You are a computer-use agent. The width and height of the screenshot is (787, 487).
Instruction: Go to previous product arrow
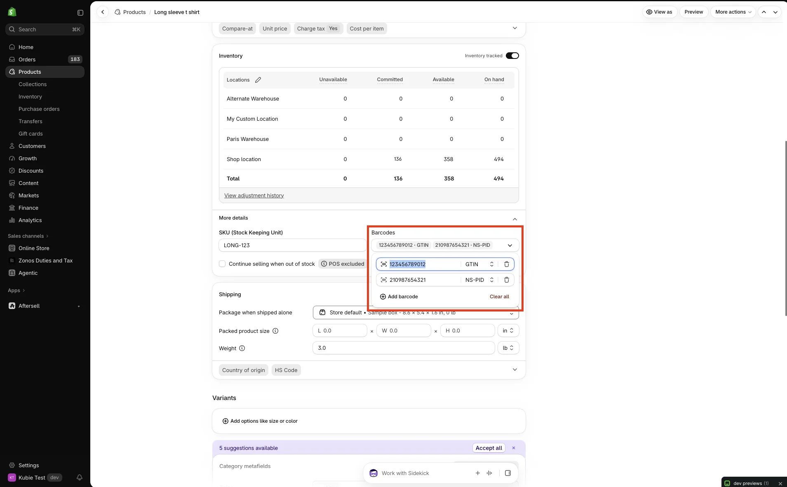tap(764, 12)
